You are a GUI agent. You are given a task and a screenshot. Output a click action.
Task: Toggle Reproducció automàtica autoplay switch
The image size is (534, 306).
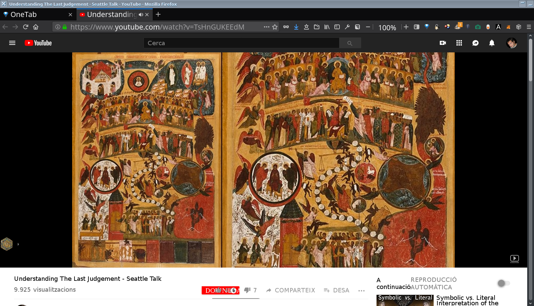pyautogui.click(x=503, y=283)
